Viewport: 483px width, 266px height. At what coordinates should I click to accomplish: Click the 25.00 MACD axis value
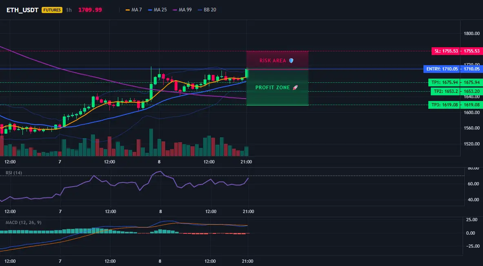click(x=472, y=220)
